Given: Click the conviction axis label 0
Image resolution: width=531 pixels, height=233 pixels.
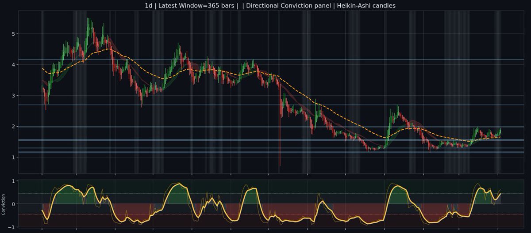Looking at the screenshot, I should click(x=14, y=204).
